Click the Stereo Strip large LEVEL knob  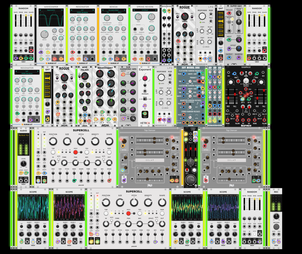tap(191, 179)
